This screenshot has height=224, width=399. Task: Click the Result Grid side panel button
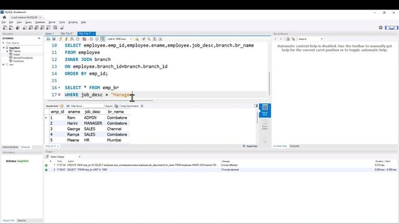[x=265, y=110]
